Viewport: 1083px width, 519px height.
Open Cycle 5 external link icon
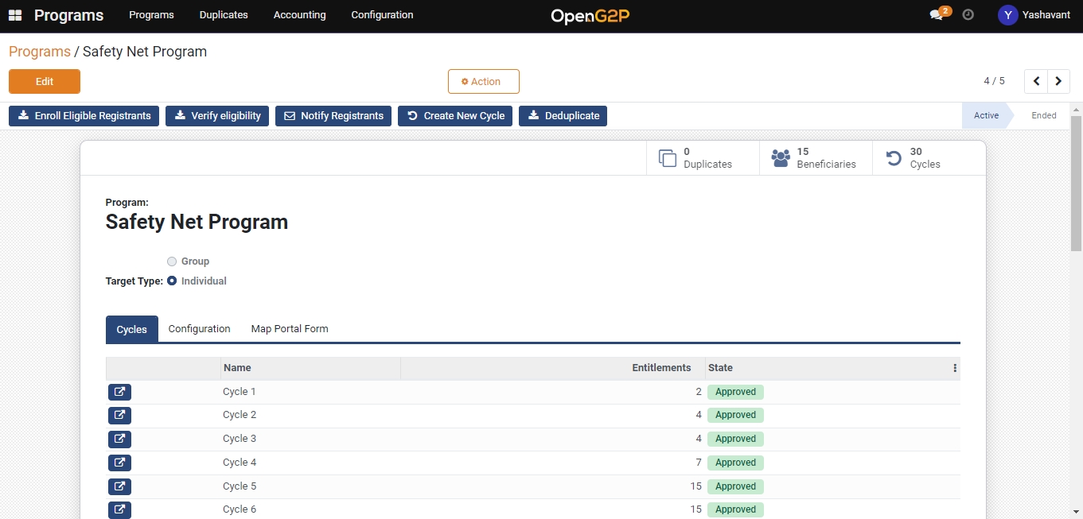[119, 486]
